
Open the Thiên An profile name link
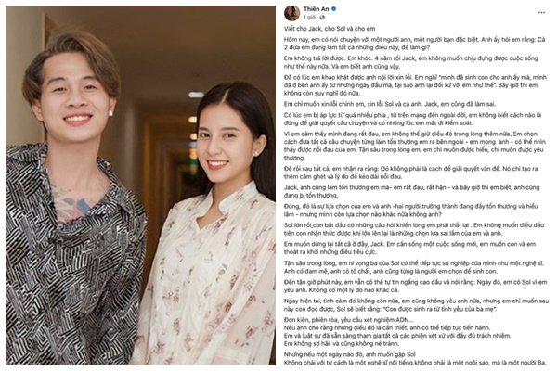(x=317, y=9)
